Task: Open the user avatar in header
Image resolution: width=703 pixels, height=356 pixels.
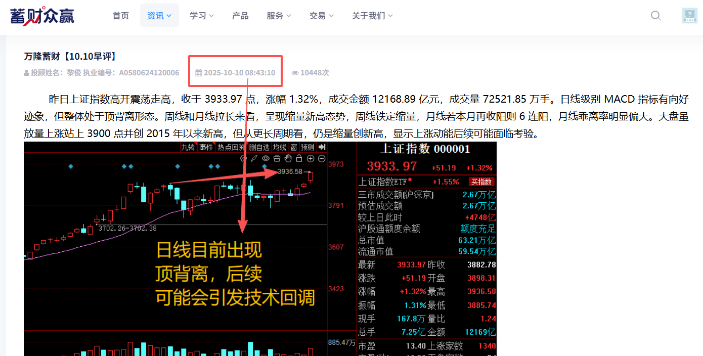Action: (689, 16)
